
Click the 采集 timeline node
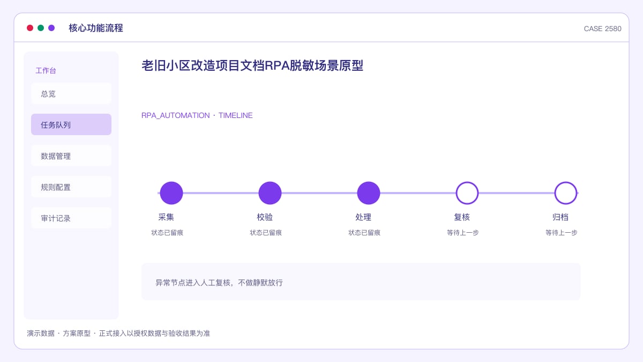point(171,193)
